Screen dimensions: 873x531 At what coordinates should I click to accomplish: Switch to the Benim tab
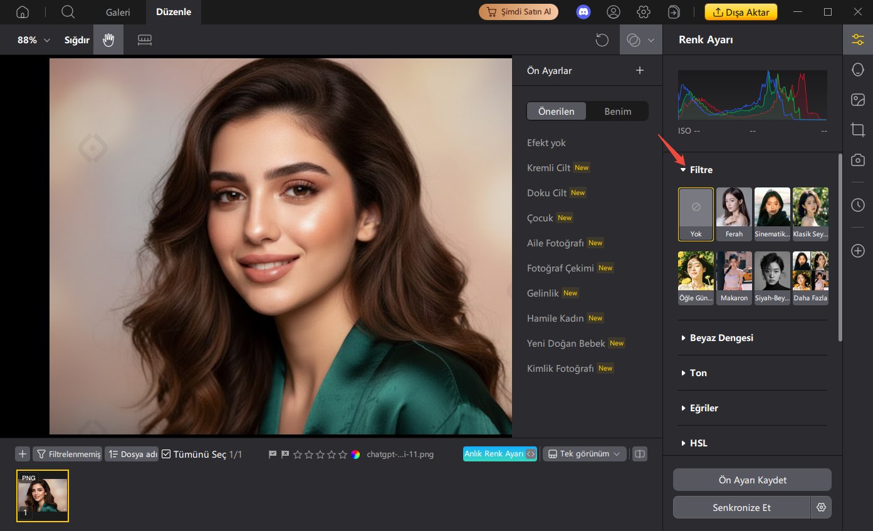coord(618,111)
